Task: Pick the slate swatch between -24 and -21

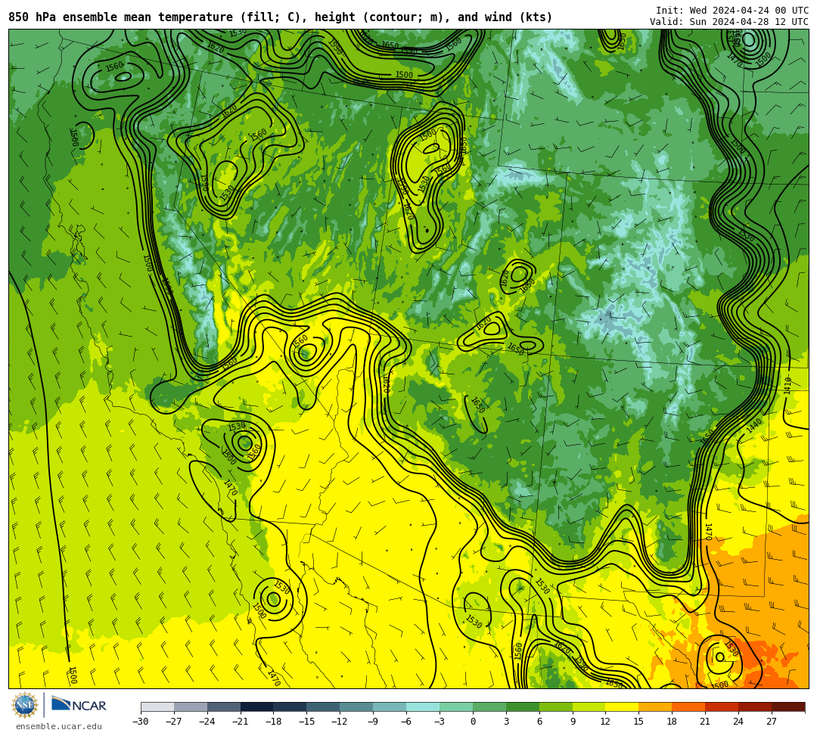Action: click(x=223, y=706)
